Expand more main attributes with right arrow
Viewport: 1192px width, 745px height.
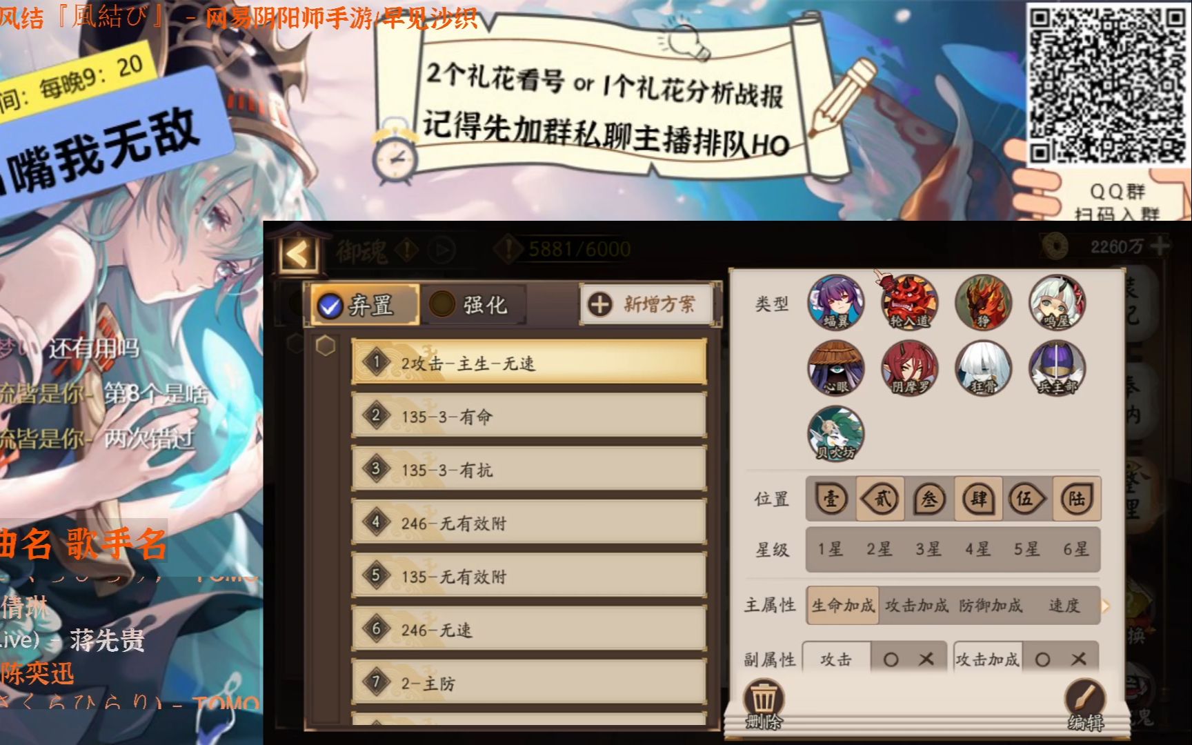1105,606
